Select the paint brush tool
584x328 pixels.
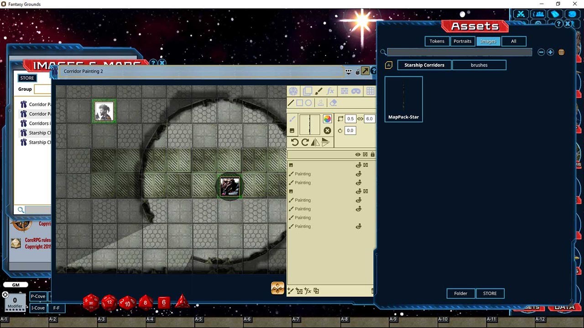point(319,91)
